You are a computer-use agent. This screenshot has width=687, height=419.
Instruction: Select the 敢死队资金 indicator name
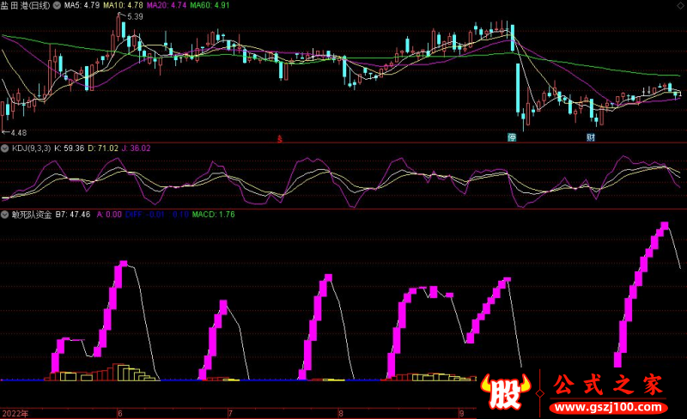[31, 214]
